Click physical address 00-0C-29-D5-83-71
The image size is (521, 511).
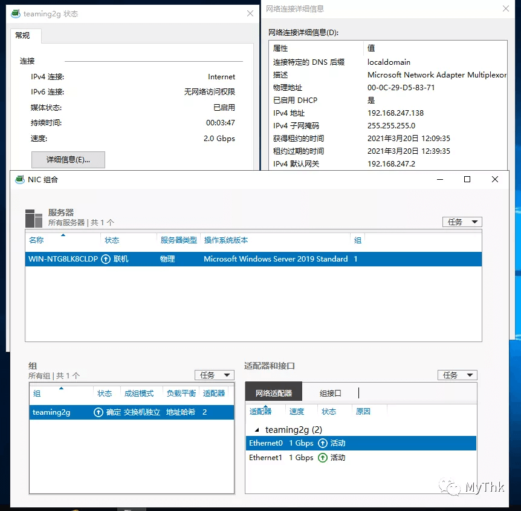[401, 88]
